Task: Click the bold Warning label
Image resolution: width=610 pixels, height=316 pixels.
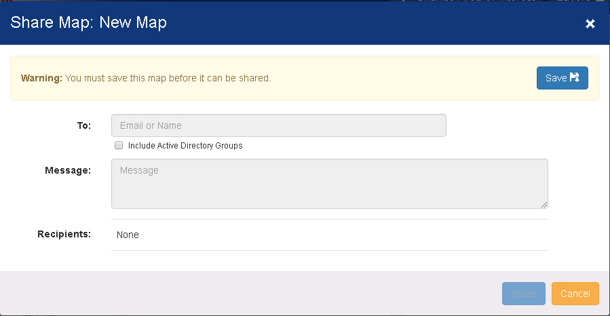Action: pos(41,78)
